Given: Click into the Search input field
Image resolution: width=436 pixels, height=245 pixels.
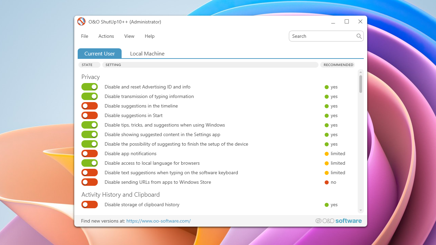Looking at the screenshot, I should pos(322,36).
